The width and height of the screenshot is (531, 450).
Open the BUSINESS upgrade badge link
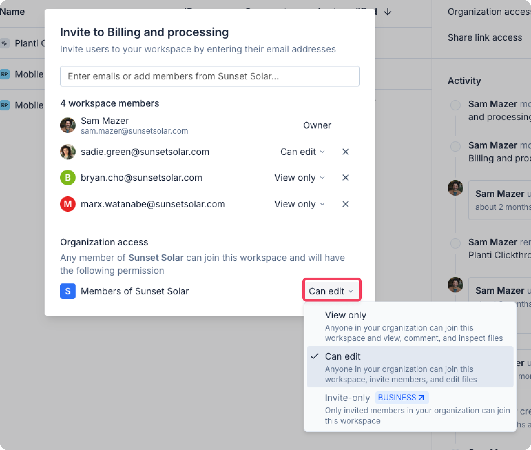[401, 398]
